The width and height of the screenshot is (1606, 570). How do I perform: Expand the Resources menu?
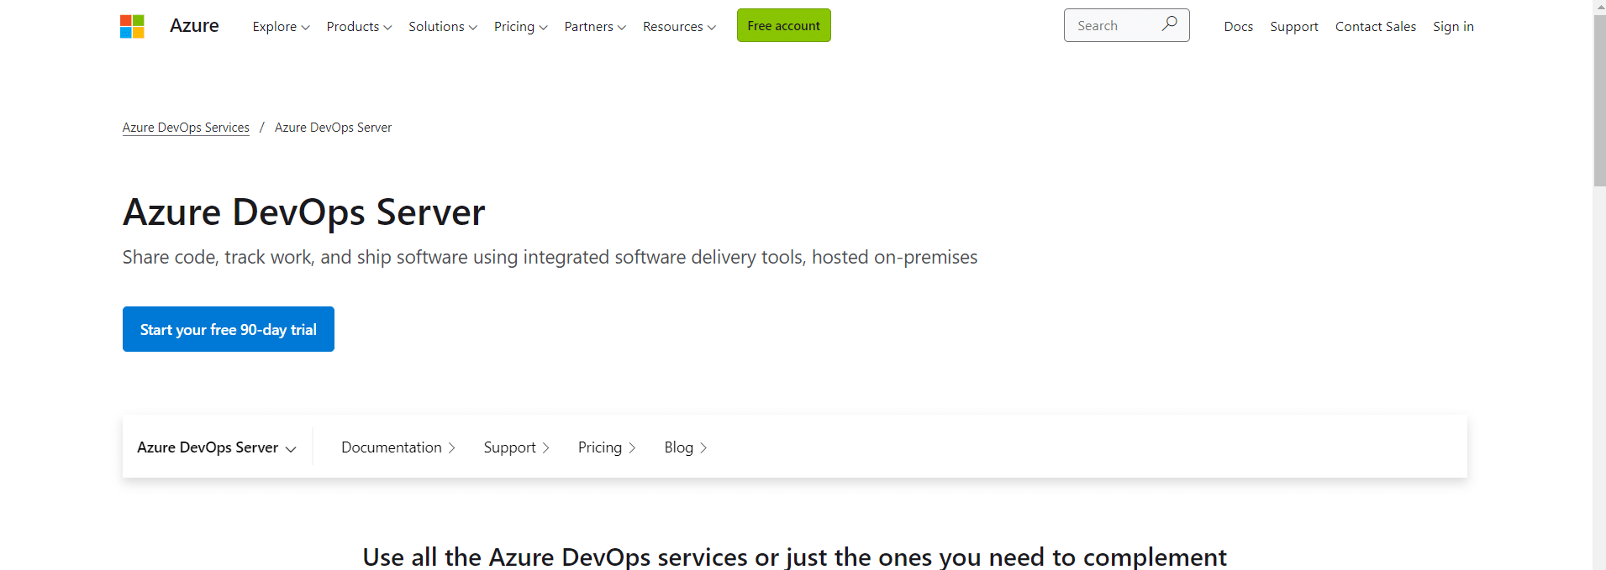(x=679, y=27)
